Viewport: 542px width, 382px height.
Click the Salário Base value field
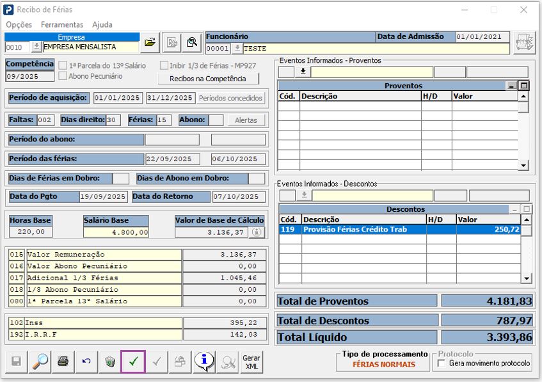tap(116, 232)
